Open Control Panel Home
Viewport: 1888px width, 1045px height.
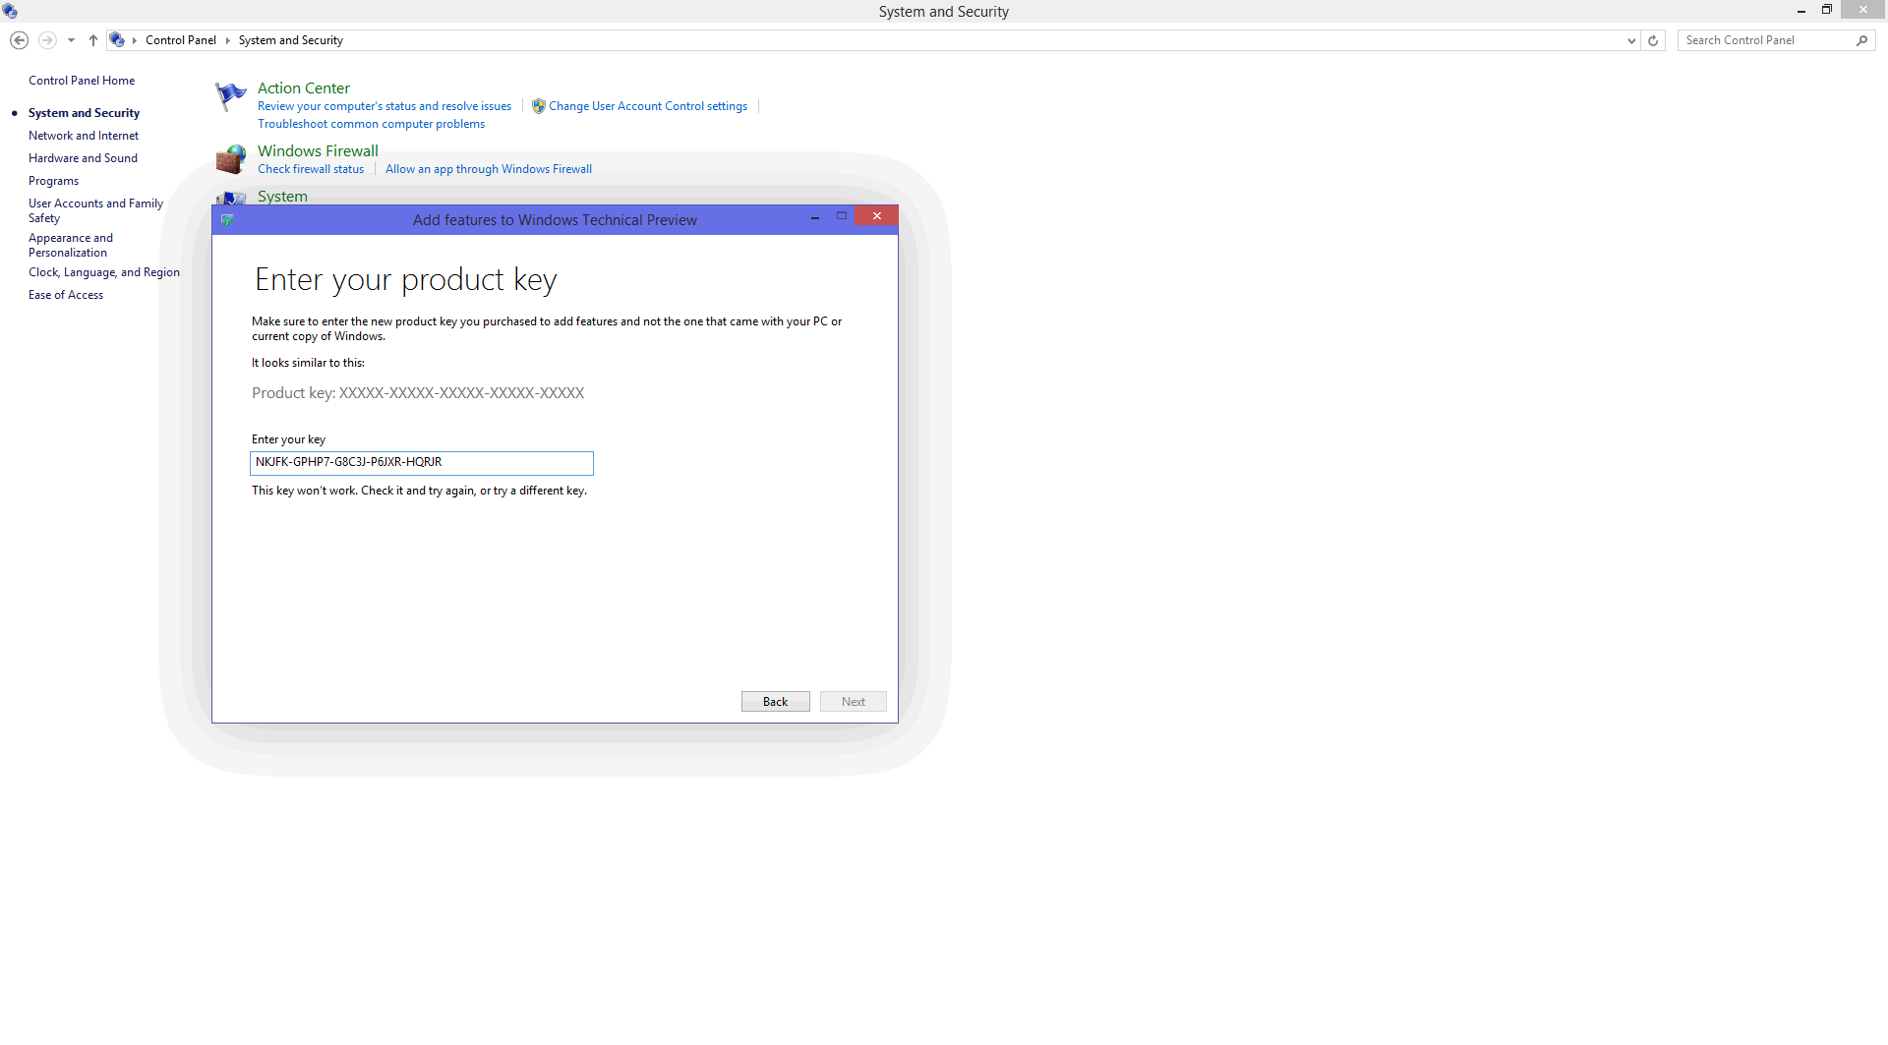point(82,81)
